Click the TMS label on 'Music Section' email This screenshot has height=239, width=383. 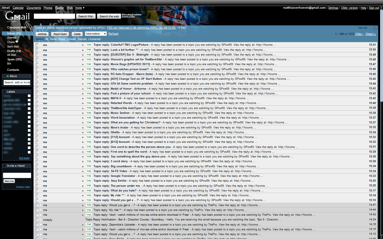(x=89, y=113)
